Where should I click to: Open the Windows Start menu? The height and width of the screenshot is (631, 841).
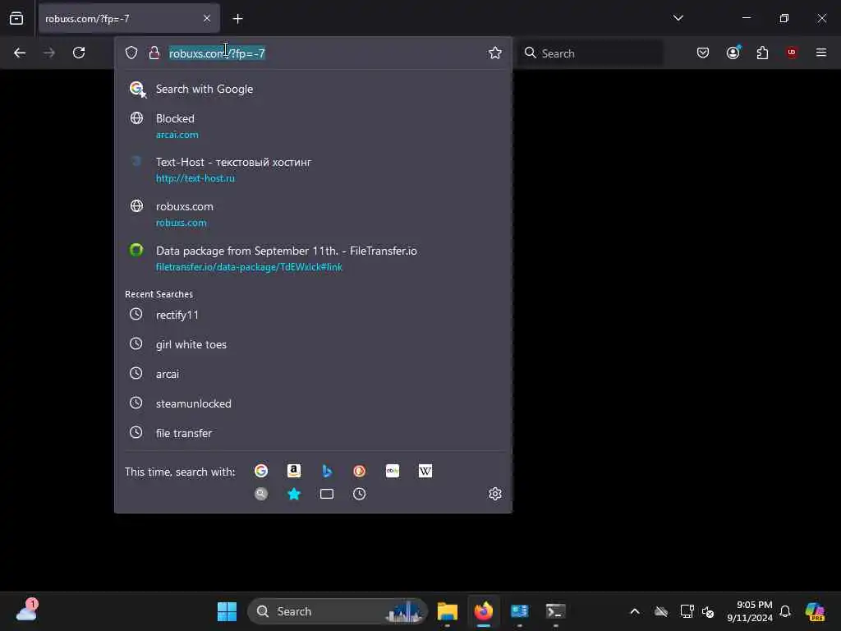tap(227, 611)
